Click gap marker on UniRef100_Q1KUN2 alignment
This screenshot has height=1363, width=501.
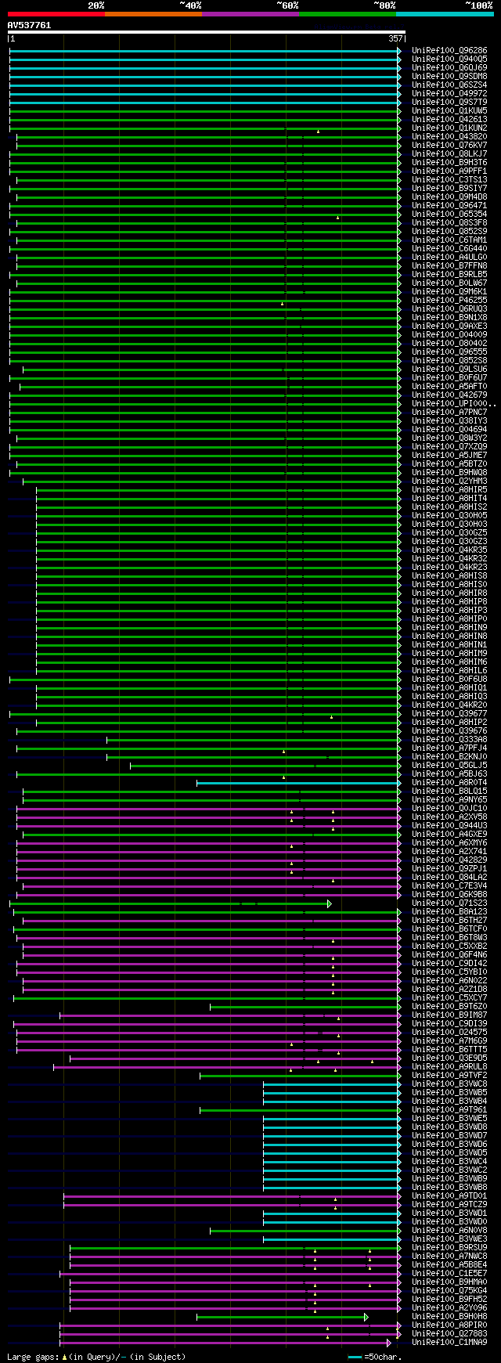[x=318, y=132]
